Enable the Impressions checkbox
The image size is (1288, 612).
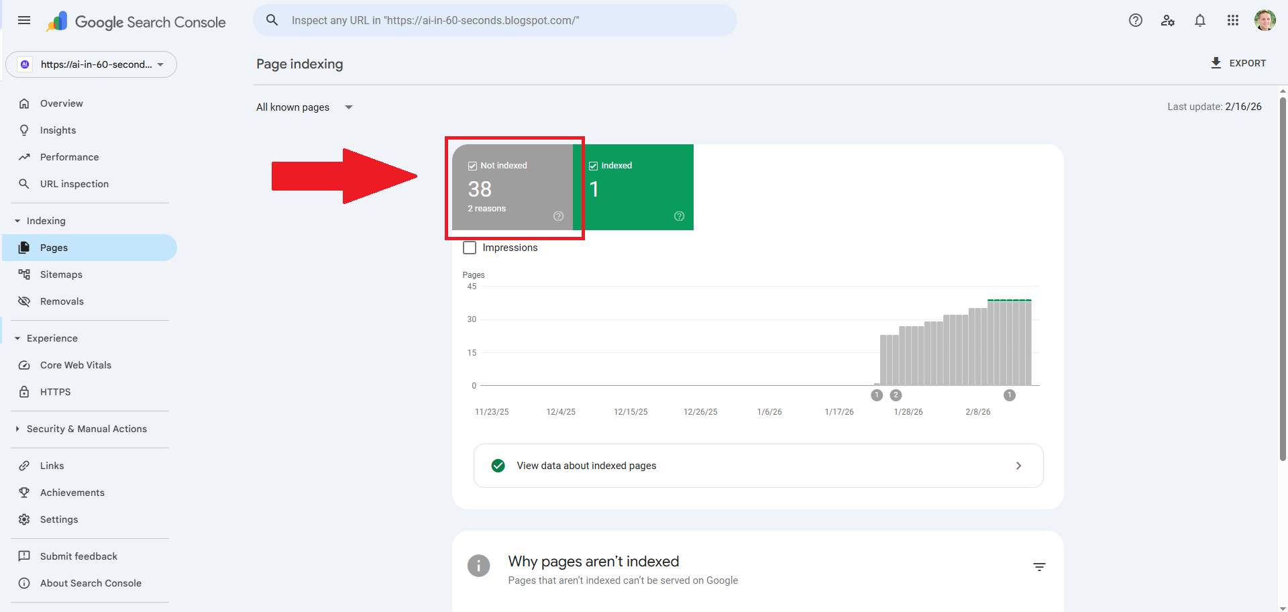click(470, 248)
